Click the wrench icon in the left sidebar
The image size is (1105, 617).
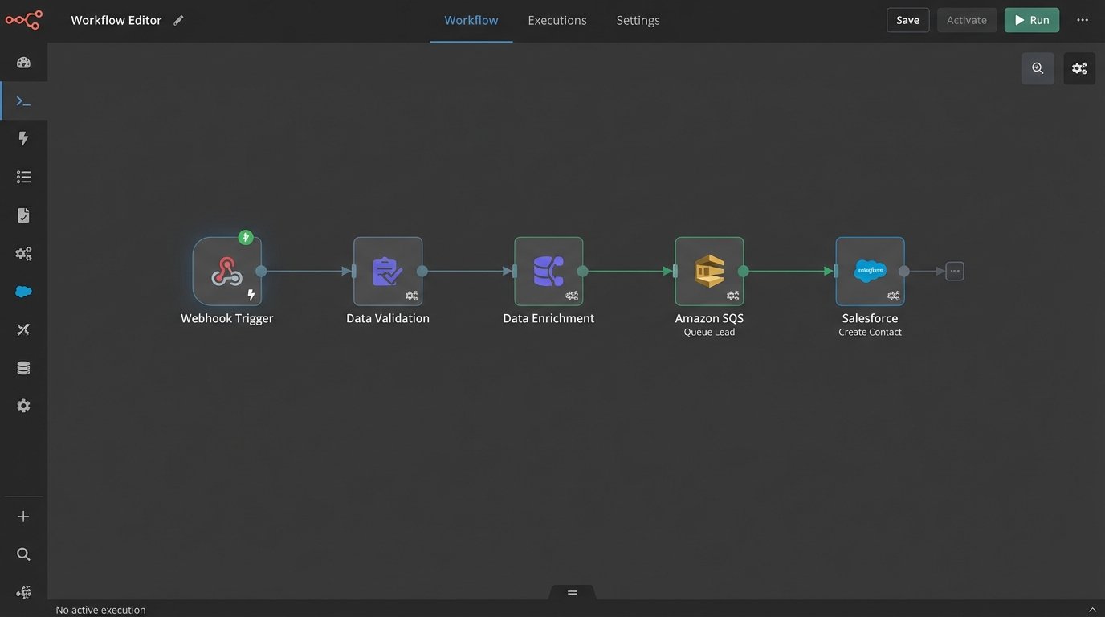tap(21, 328)
